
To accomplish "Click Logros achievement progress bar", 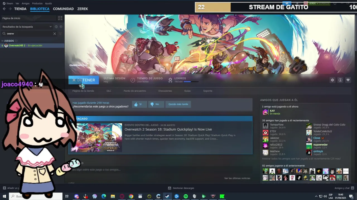I will coord(191,82).
